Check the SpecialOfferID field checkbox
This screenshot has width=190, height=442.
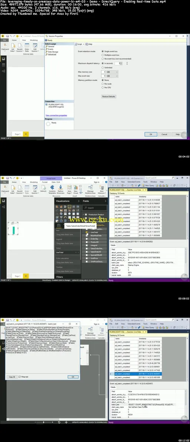(x=87, y=255)
